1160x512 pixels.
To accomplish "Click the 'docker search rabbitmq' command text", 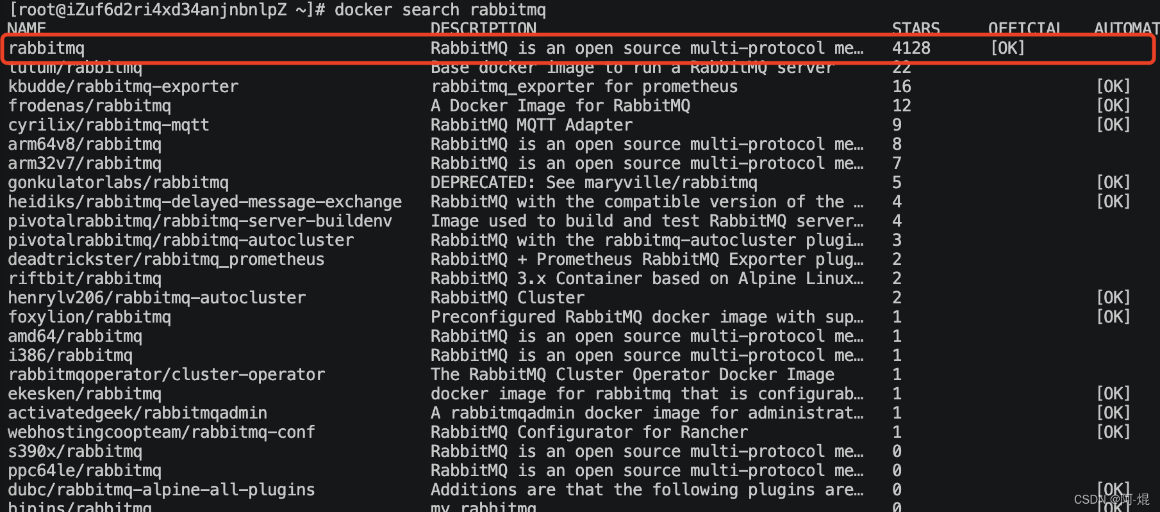I will click(440, 10).
